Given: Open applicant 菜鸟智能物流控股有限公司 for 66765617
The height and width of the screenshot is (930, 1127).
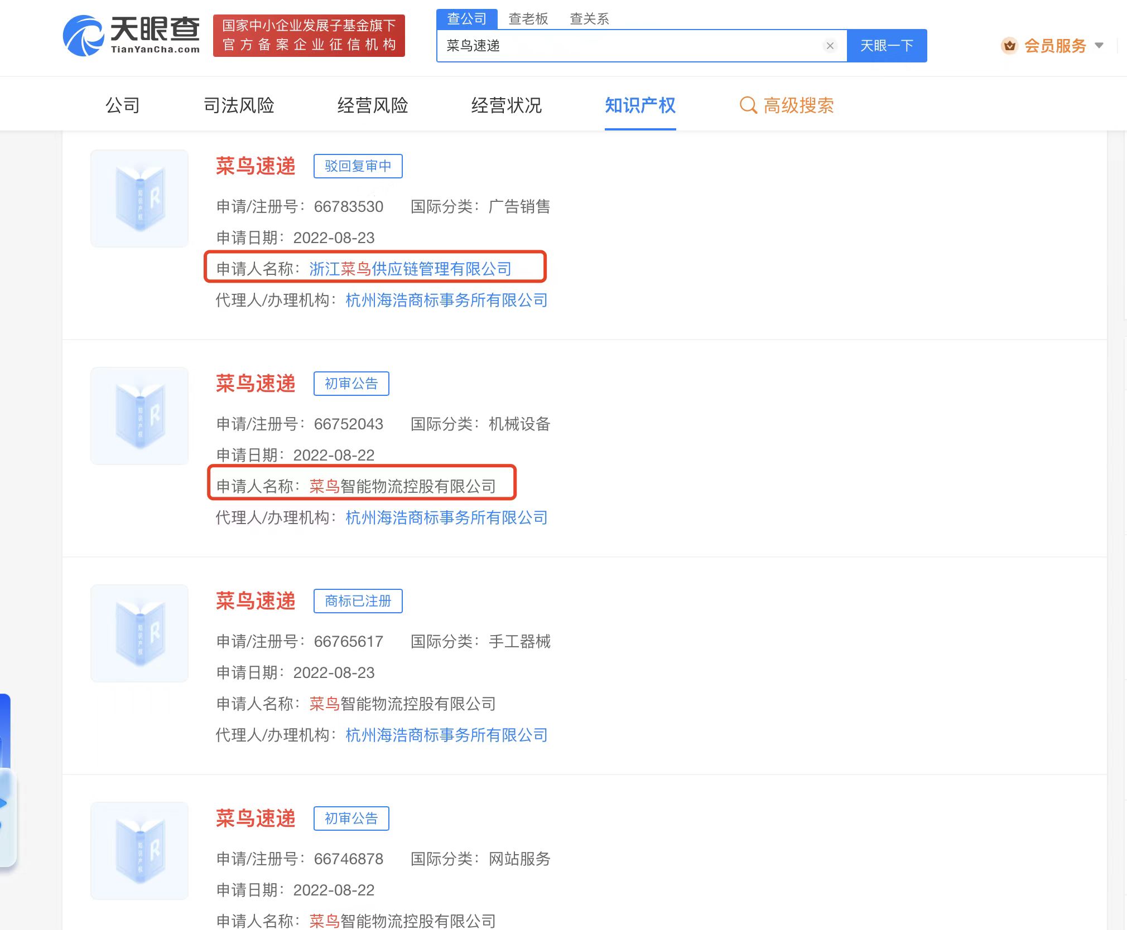Looking at the screenshot, I should (x=403, y=704).
